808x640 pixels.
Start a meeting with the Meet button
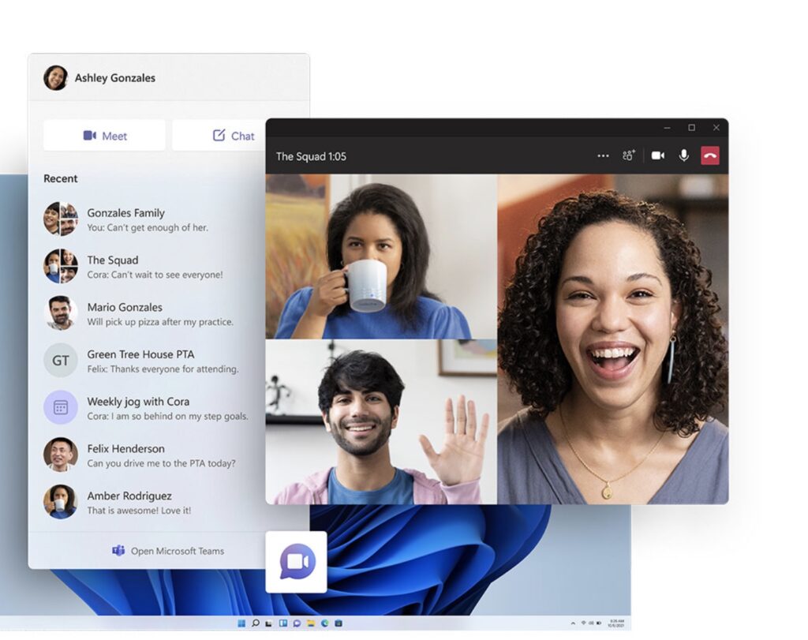coord(104,136)
